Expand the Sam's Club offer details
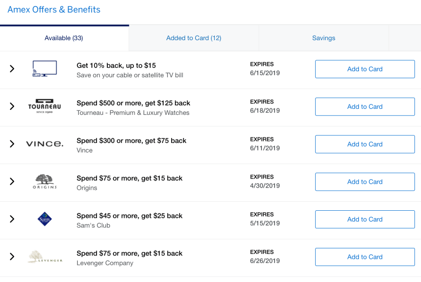Viewport: 421px width, 282px height. click(x=12, y=219)
